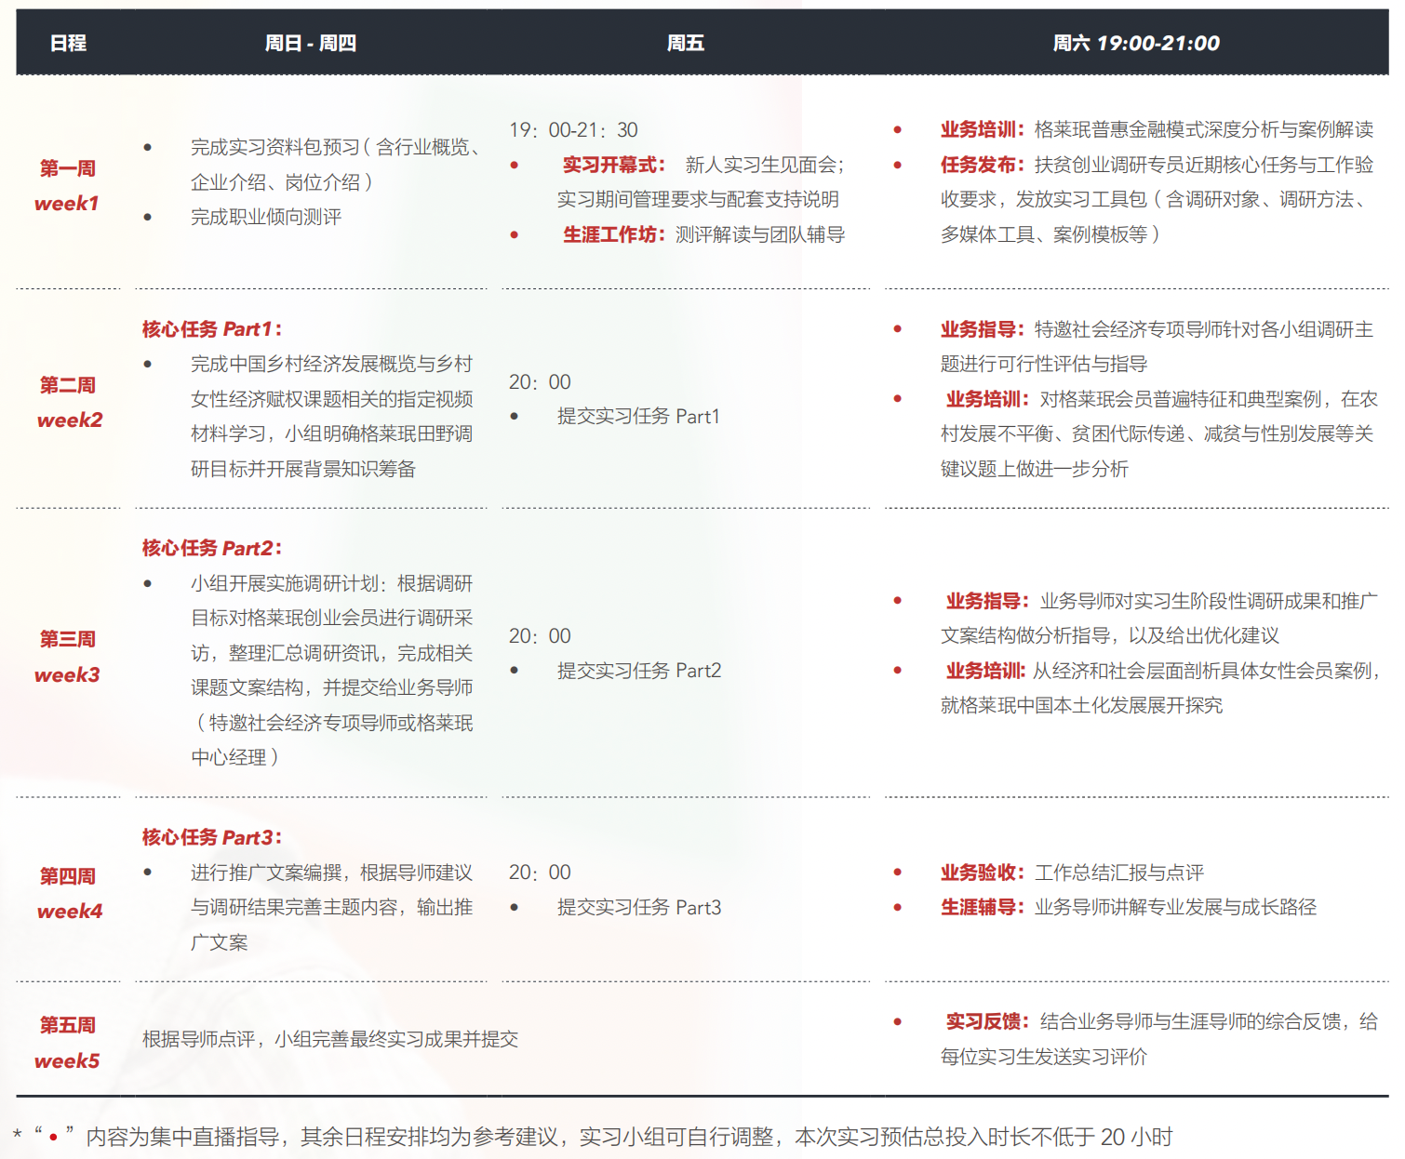Click the 'week1' label
Screen dimensions: 1405x1159
67,204
